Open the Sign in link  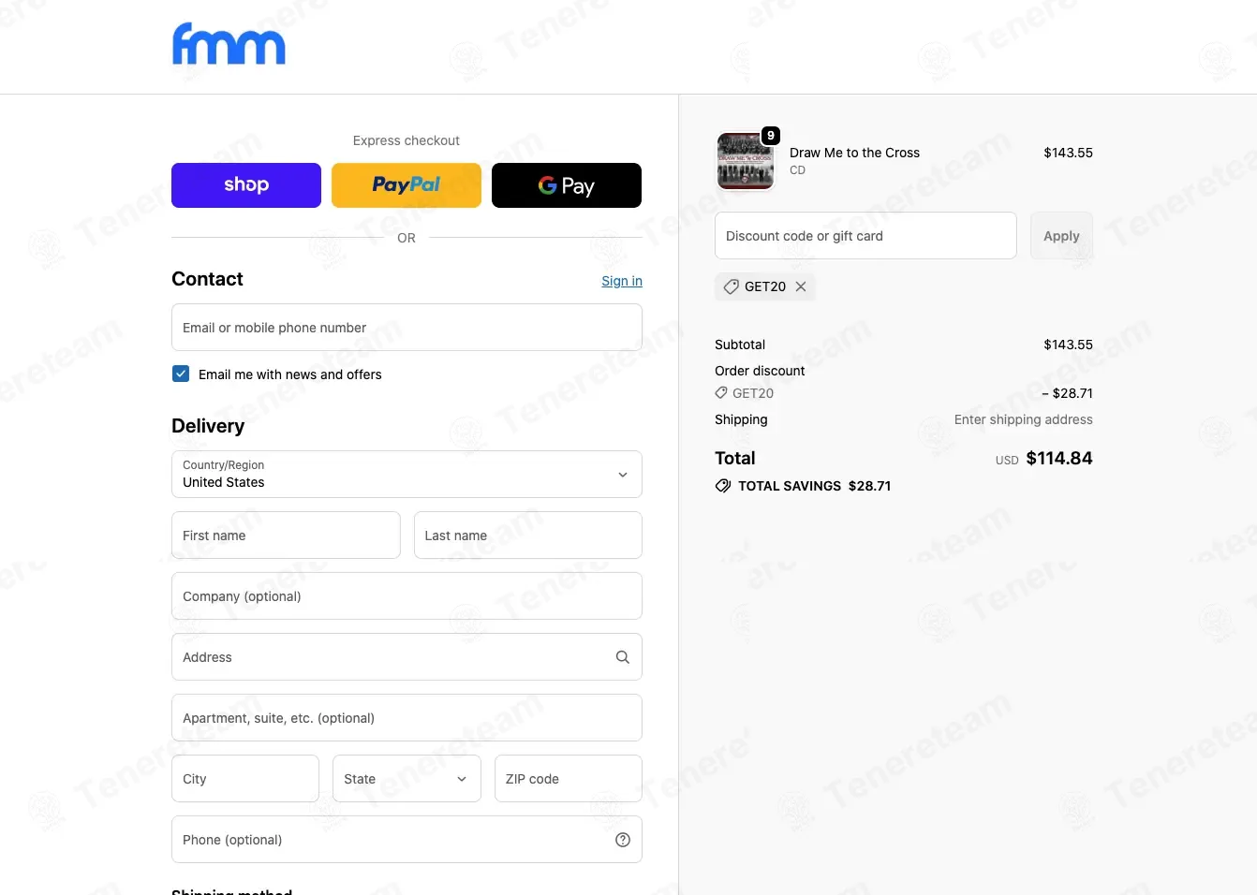coord(622,281)
